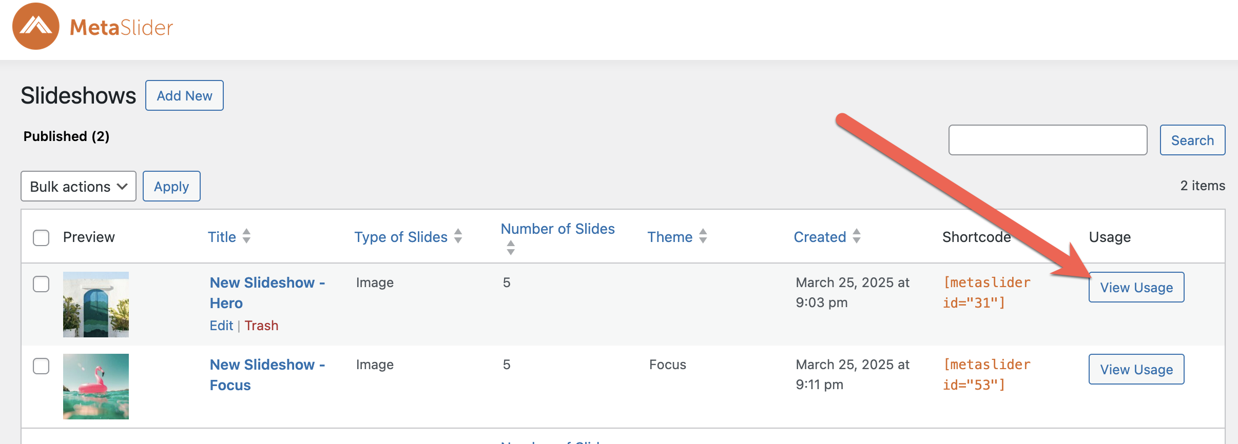Screen dimensions: 1238x444
Task: Click the Trash link under Hero slideshow
Action: (261, 326)
